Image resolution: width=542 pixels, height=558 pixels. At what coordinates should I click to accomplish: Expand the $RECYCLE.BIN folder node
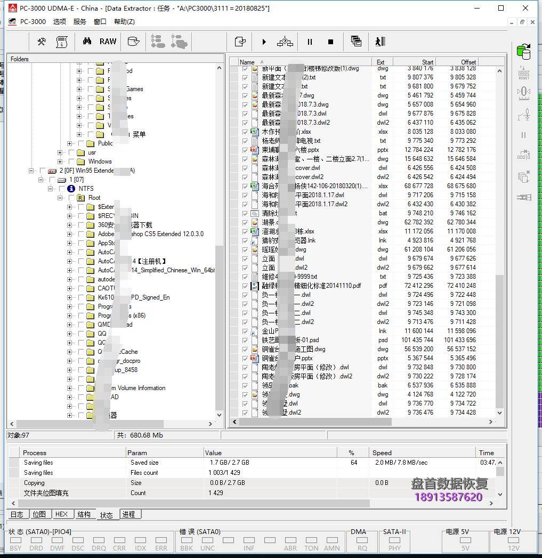coord(70,215)
